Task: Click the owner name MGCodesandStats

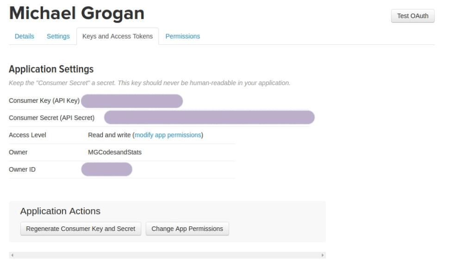Action: point(115,152)
